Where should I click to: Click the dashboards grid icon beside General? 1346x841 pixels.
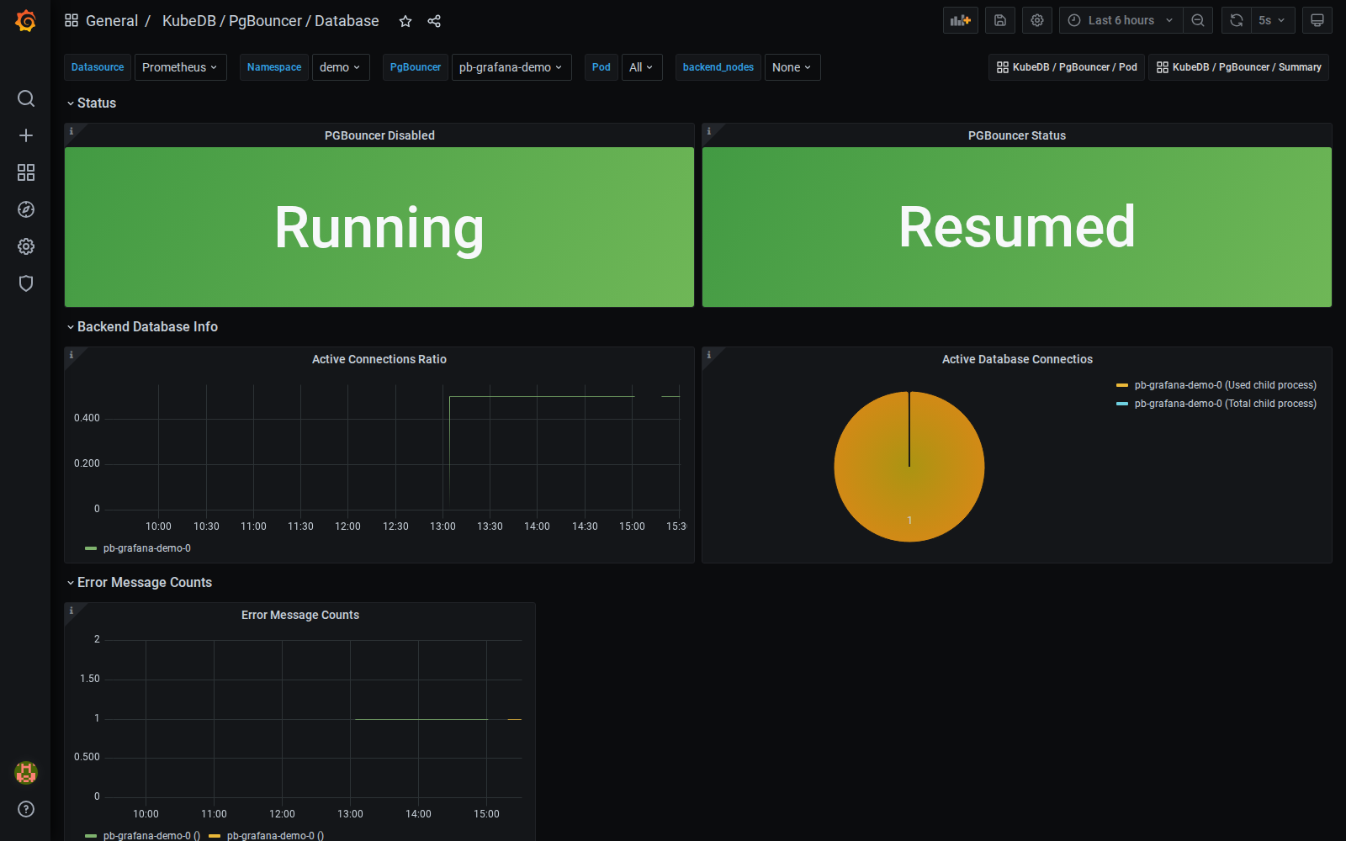click(x=72, y=20)
